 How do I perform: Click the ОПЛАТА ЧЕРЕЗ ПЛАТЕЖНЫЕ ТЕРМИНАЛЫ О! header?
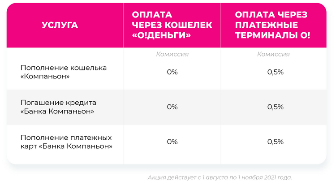pos(272,25)
